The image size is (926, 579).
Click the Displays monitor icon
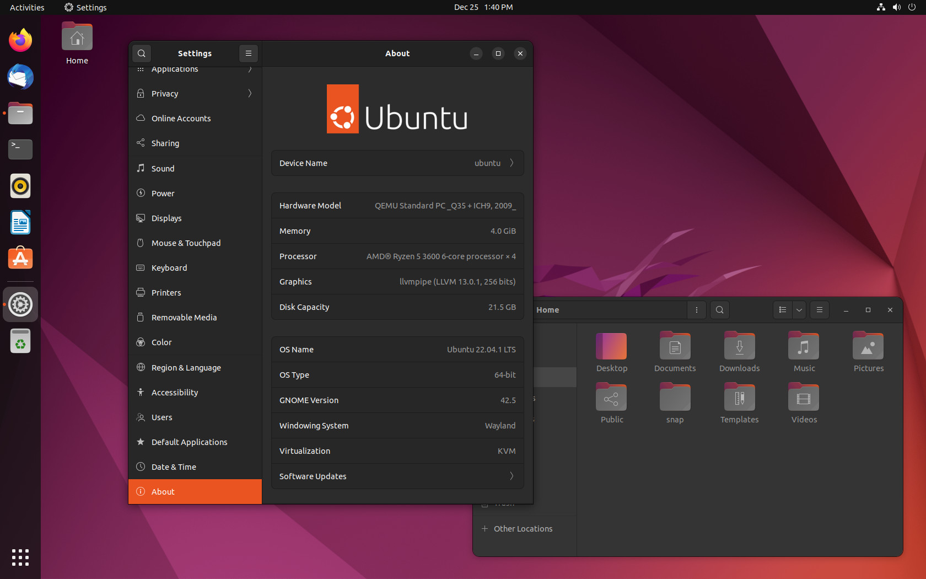[x=141, y=218]
